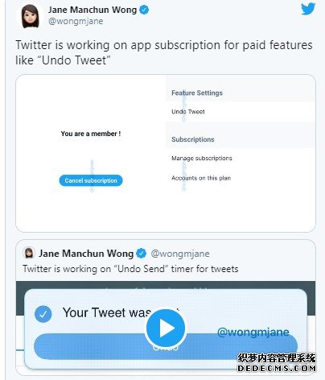Open the Undo Tweet feature setting
The image size is (325, 380).
click(188, 112)
